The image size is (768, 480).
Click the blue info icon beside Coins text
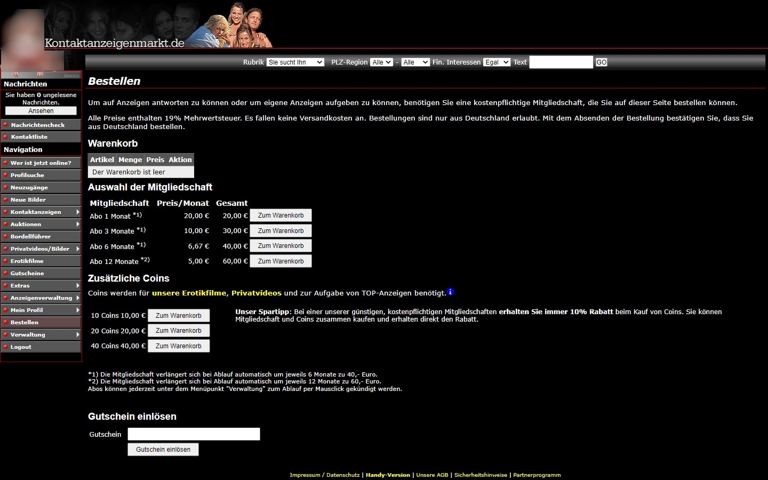(451, 292)
